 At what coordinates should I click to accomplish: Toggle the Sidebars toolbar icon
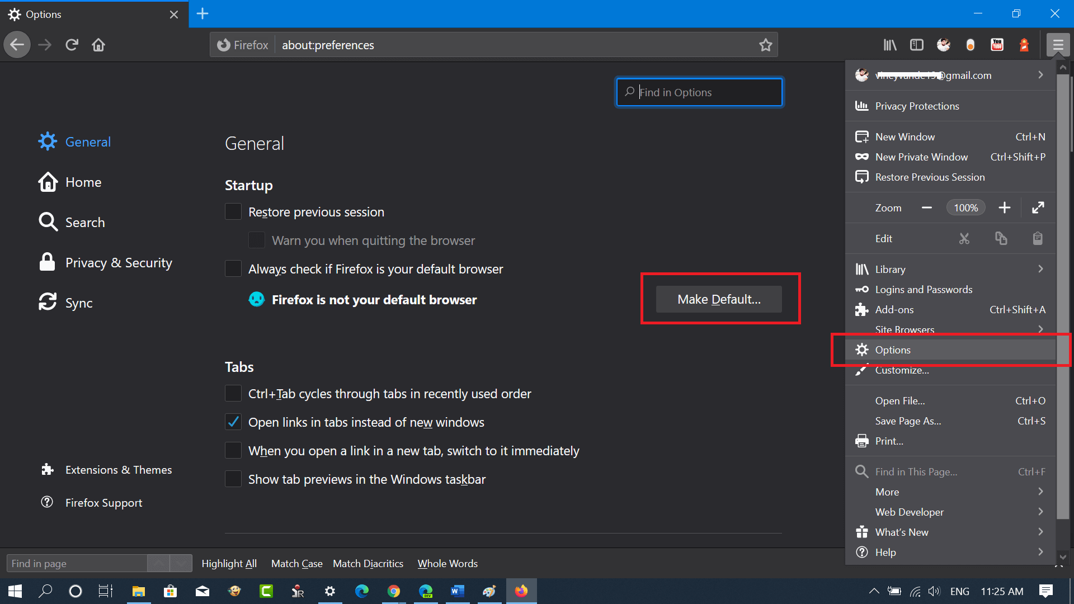(917, 45)
